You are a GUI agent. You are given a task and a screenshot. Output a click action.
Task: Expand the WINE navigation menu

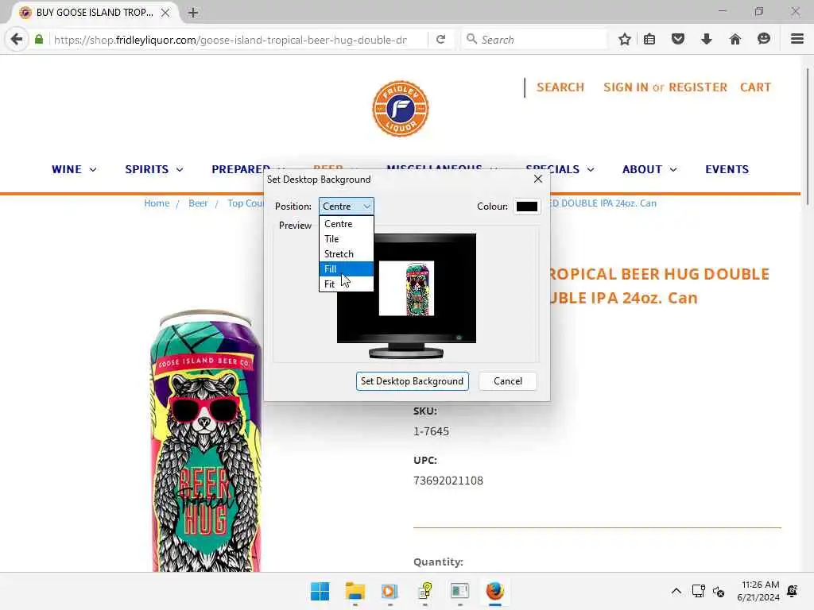pyautogui.click(x=74, y=169)
